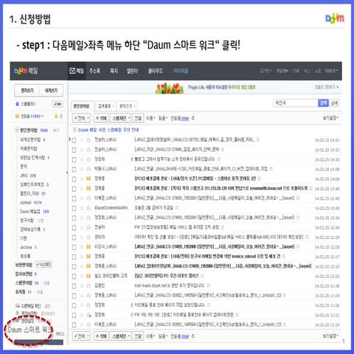
Task: Open bottom 보기설정 dropdown
Action: point(330,336)
